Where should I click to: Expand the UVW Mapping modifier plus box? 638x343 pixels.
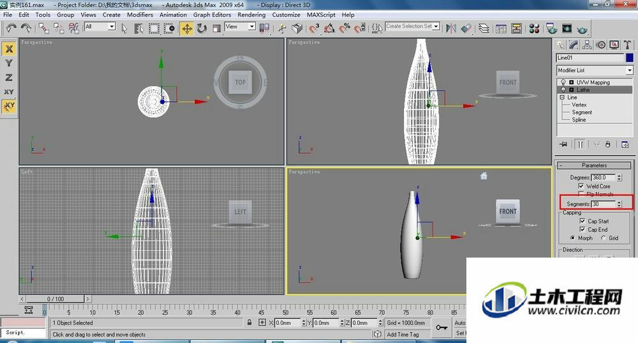pos(571,82)
